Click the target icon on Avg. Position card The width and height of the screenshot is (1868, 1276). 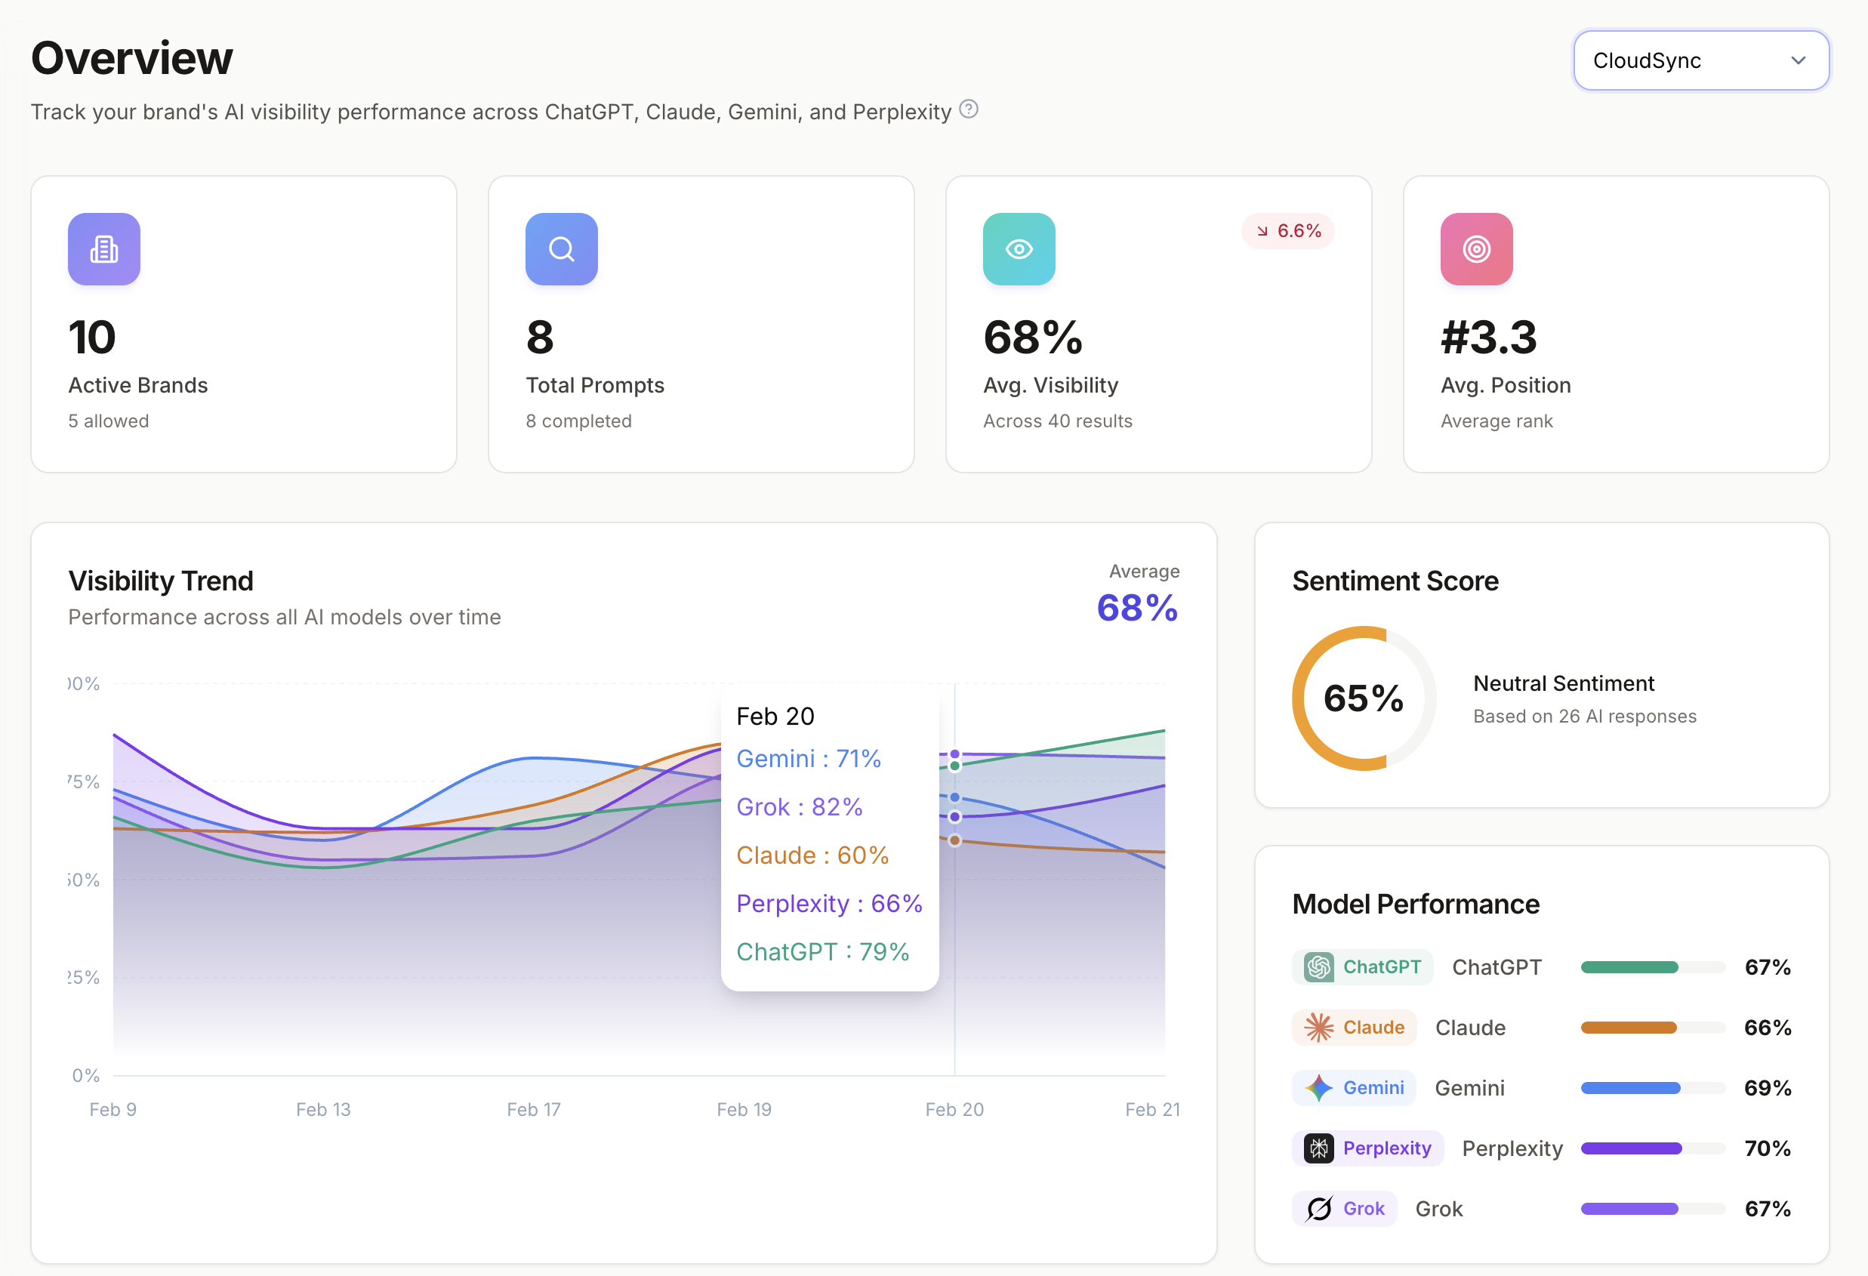[1476, 249]
